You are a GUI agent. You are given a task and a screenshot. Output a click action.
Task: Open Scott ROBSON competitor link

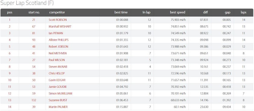58,20
